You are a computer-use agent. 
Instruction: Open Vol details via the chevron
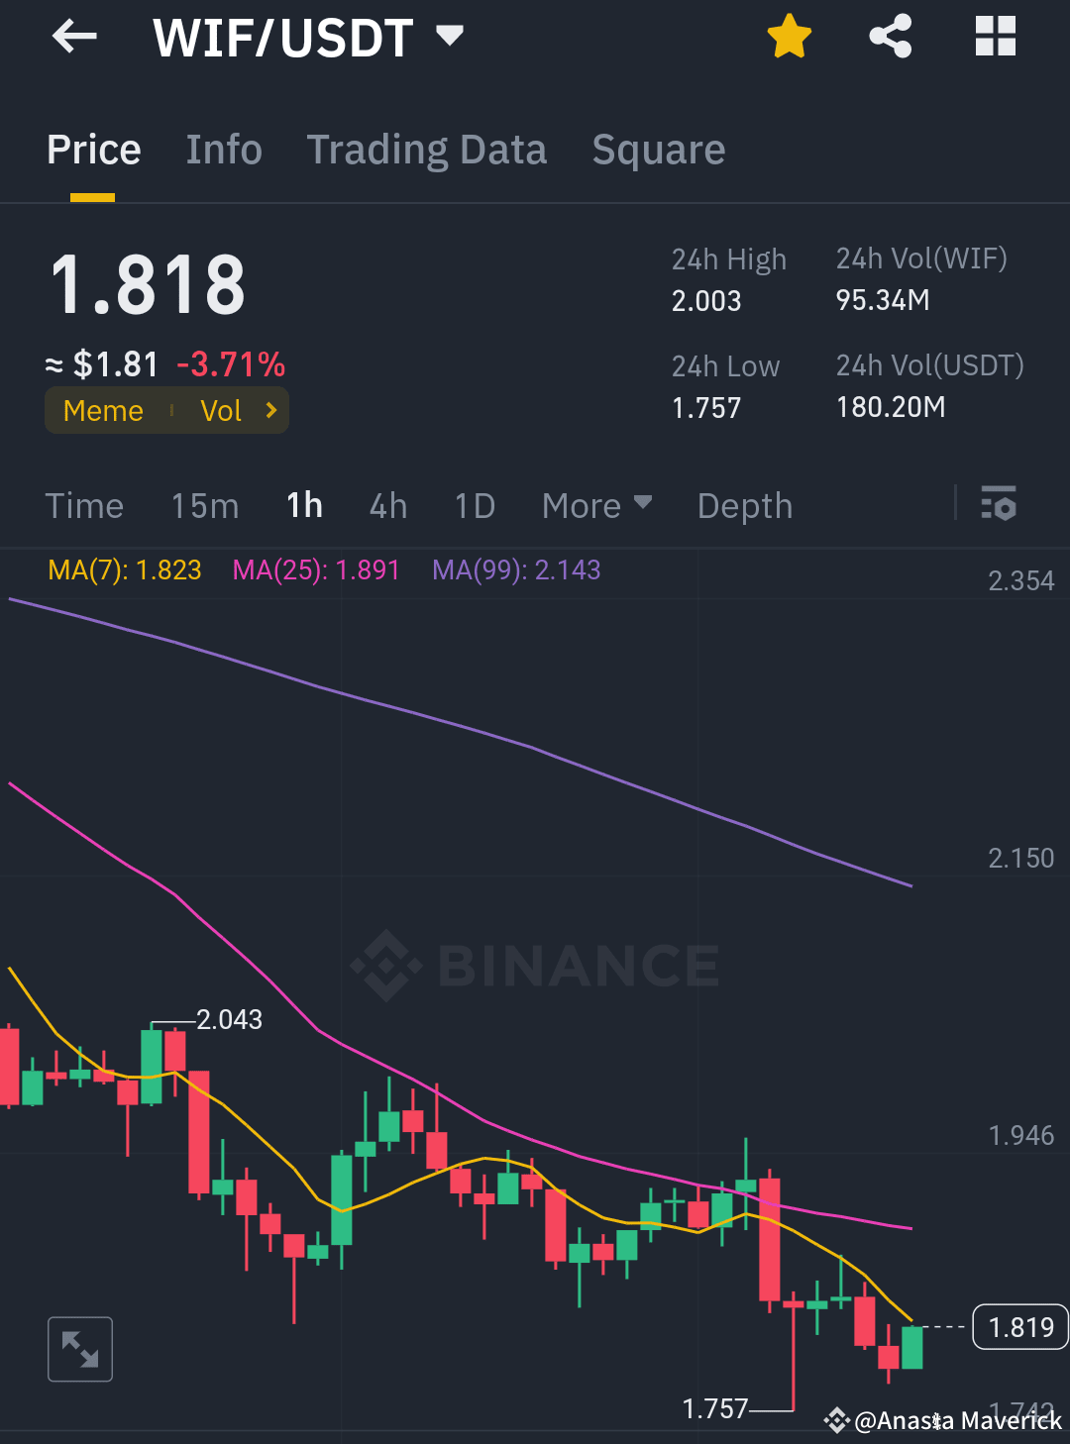coord(268,410)
